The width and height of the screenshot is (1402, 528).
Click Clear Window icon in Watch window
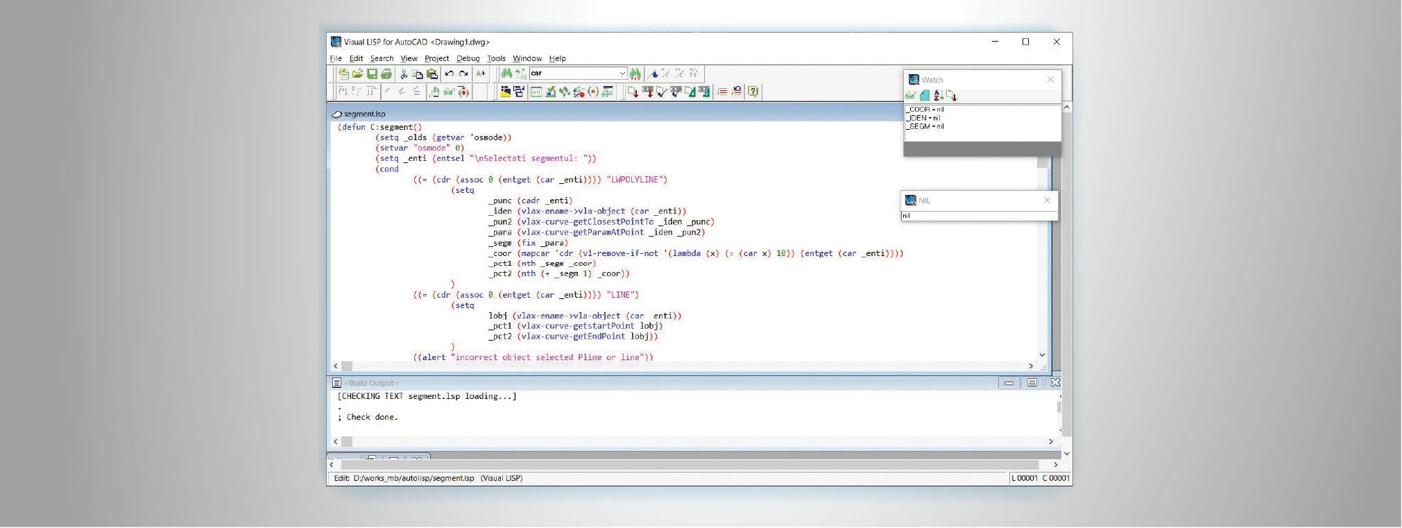924,96
